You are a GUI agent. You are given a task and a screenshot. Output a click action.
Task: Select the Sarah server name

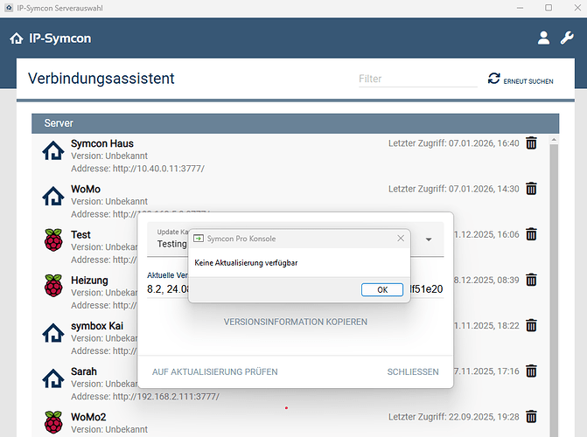pyautogui.click(x=84, y=372)
